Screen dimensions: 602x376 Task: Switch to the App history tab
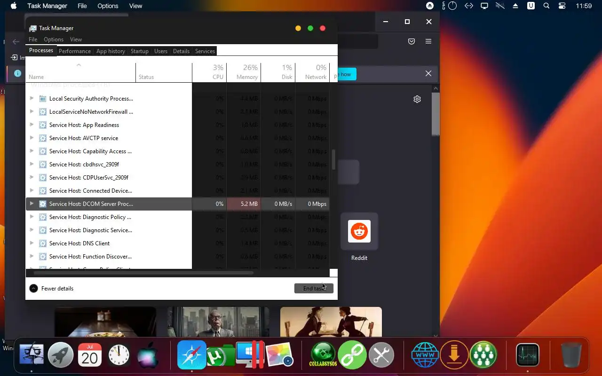click(111, 51)
